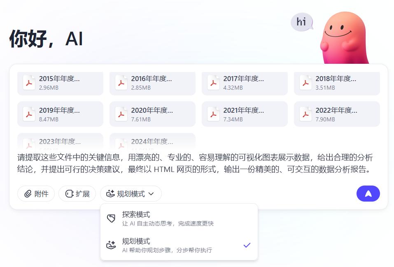Open the 规划模式 dropdown chevron

tap(151, 193)
